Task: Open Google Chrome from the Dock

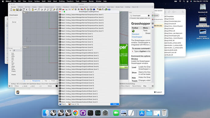Action: [75, 113]
